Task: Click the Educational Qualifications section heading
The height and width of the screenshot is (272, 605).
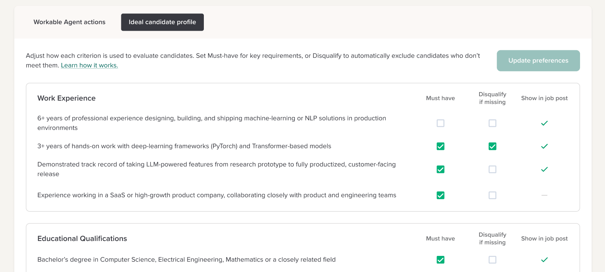Action: [82, 239]
